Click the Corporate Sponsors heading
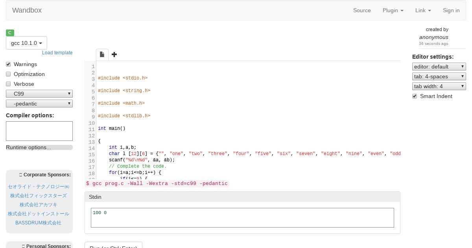Image resolution: width=472 pixels, height=248 pixels. [x=45, y=175]
